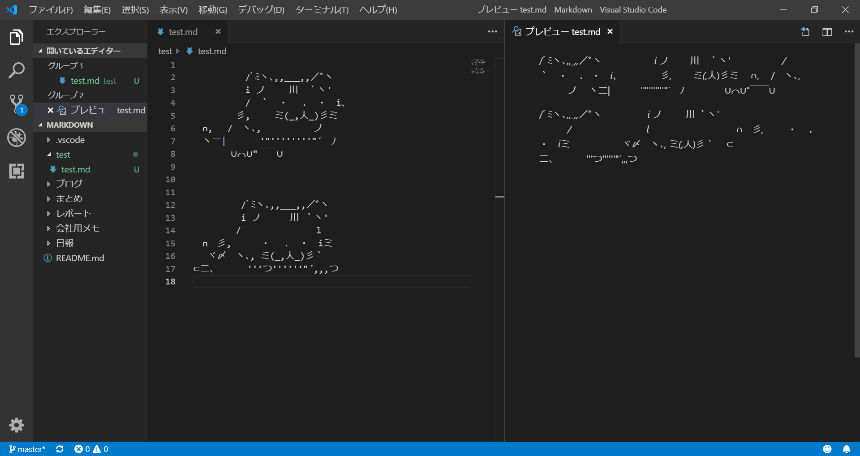Open the ヘルプ(H) menu

point(378,9)
